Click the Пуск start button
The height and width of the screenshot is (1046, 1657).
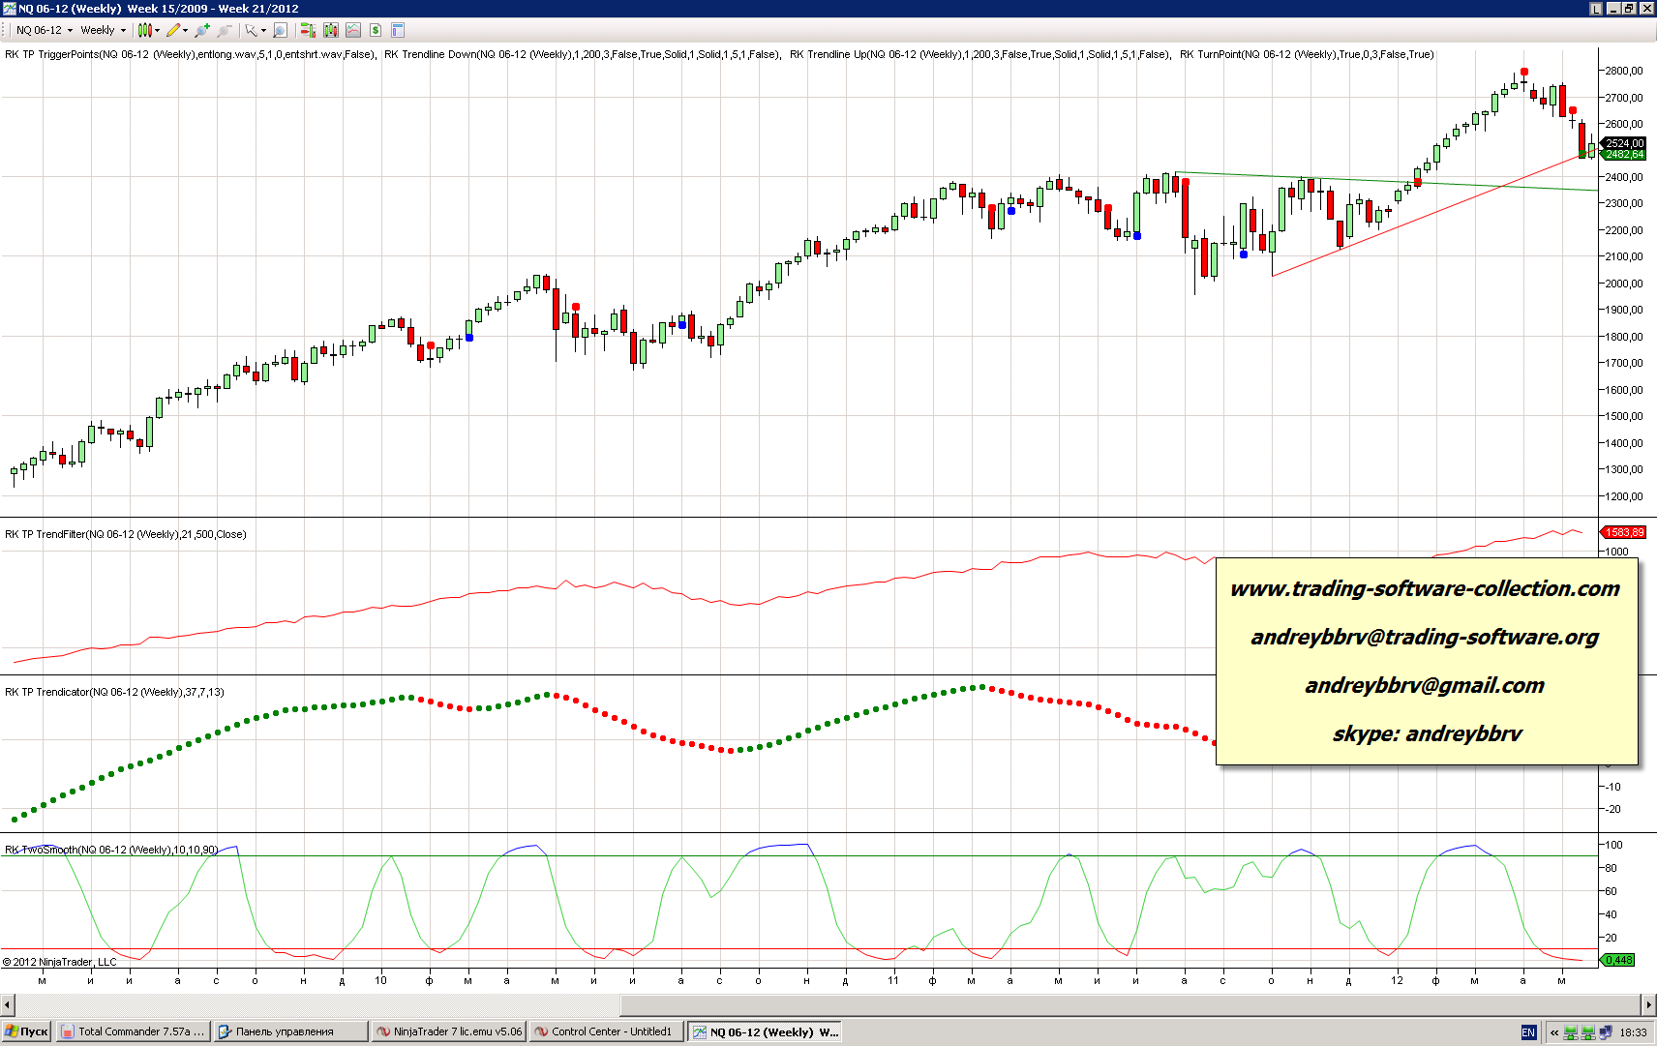(x=26, y=1031)
